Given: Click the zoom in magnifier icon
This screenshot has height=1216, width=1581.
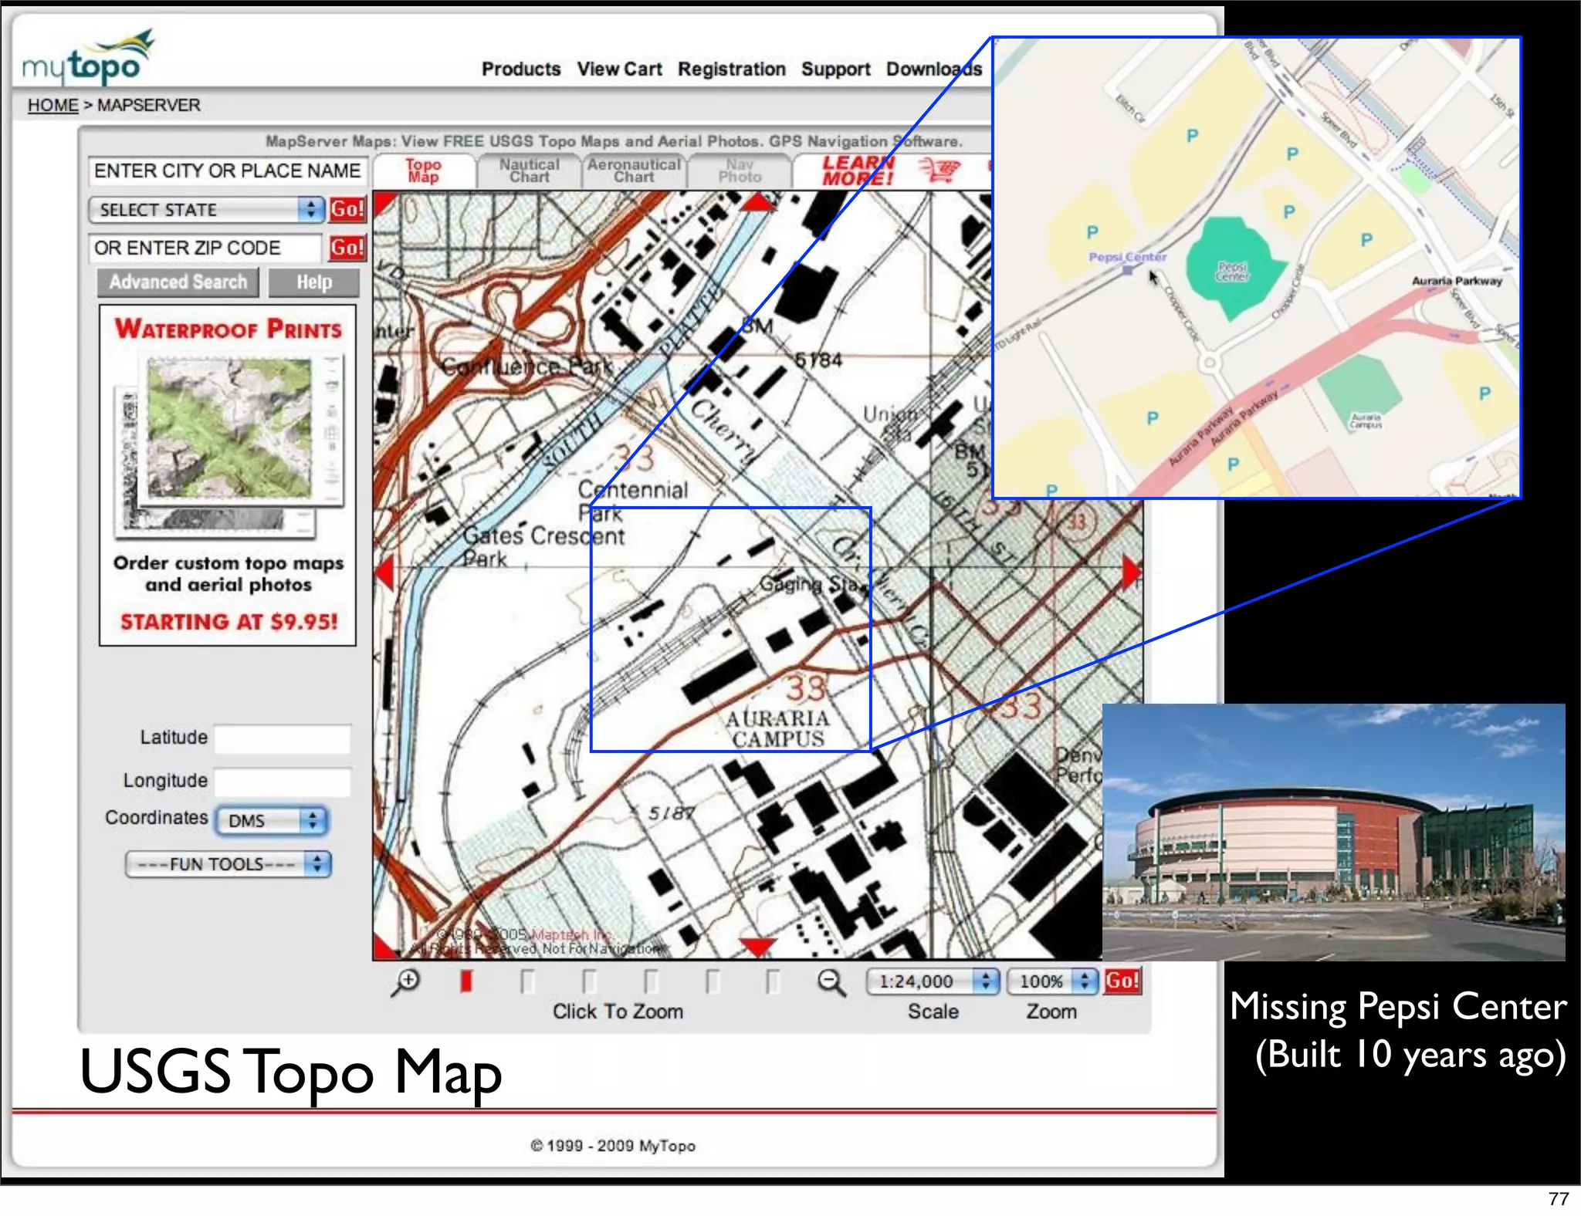Looking at the screenshot, I should pyautogui.click(x=405, y=982).
